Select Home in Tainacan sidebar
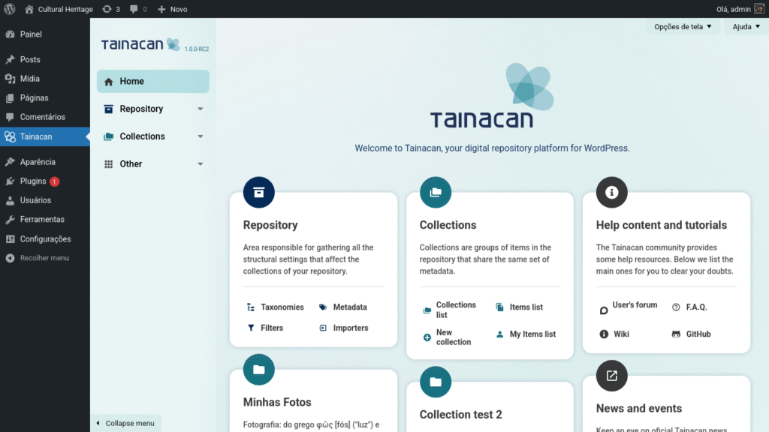 click(x=152, y=81)
